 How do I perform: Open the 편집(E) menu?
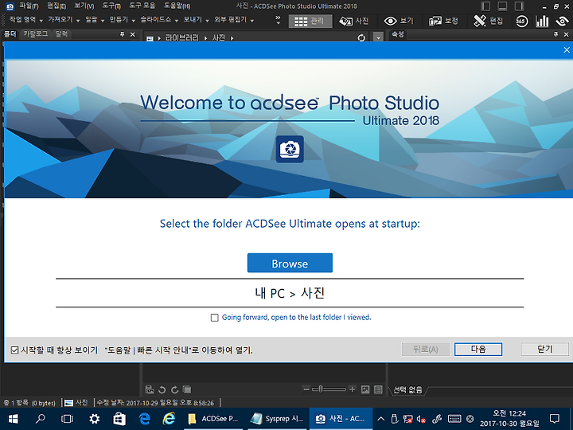(x=57, y=6)
